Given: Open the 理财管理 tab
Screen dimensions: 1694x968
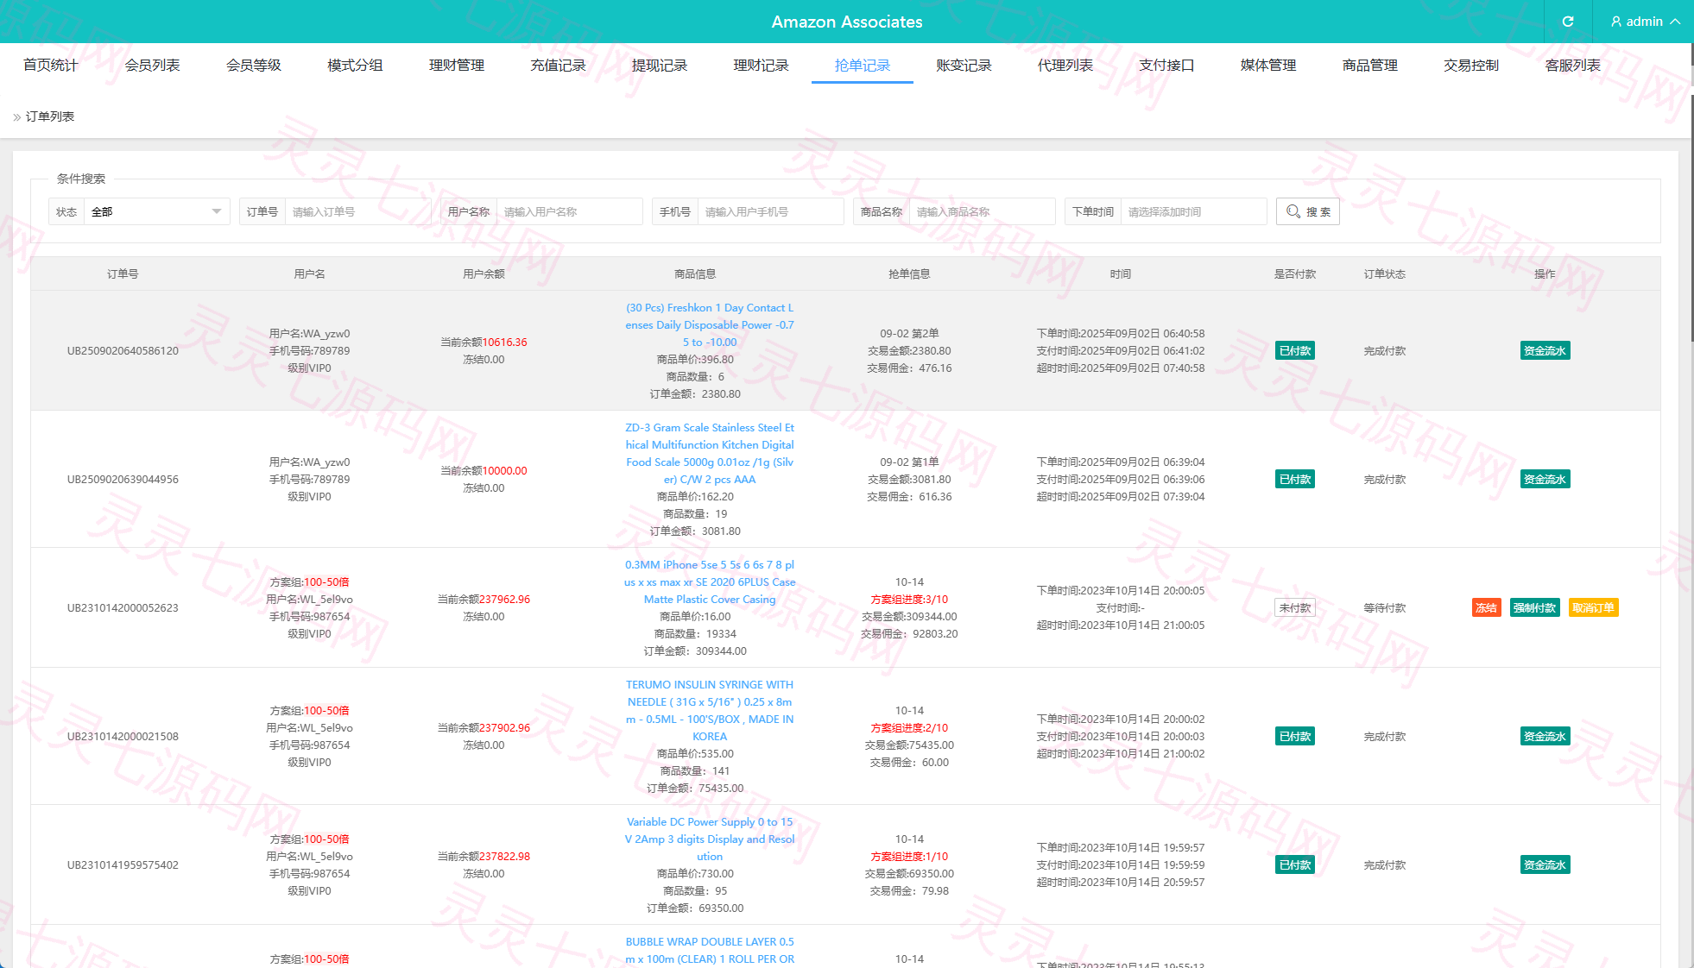Looking at the screenshot, I should tap(457, 66).
